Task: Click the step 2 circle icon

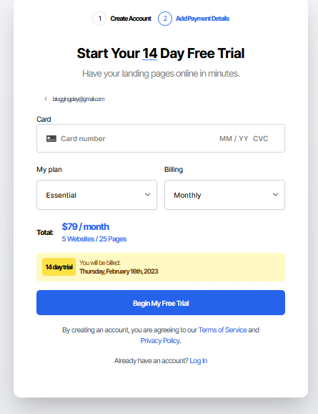Action: click(165, 19)
